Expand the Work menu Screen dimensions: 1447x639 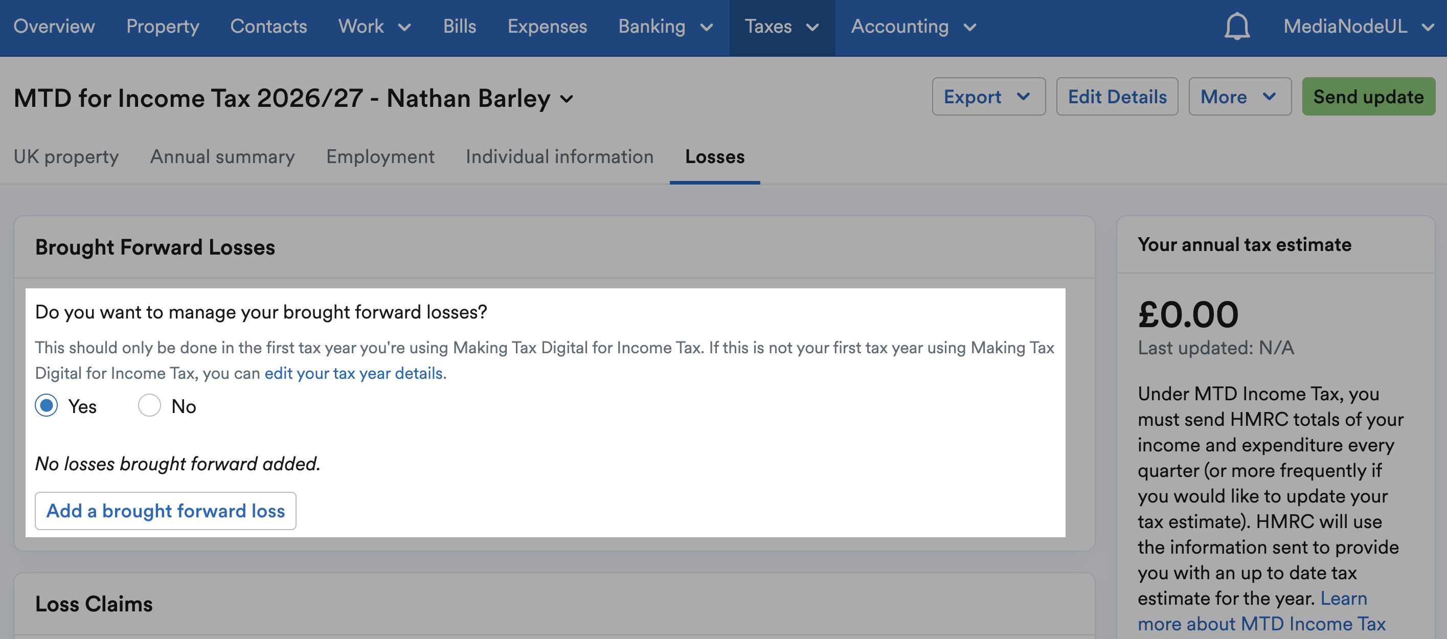coord(375,27)
